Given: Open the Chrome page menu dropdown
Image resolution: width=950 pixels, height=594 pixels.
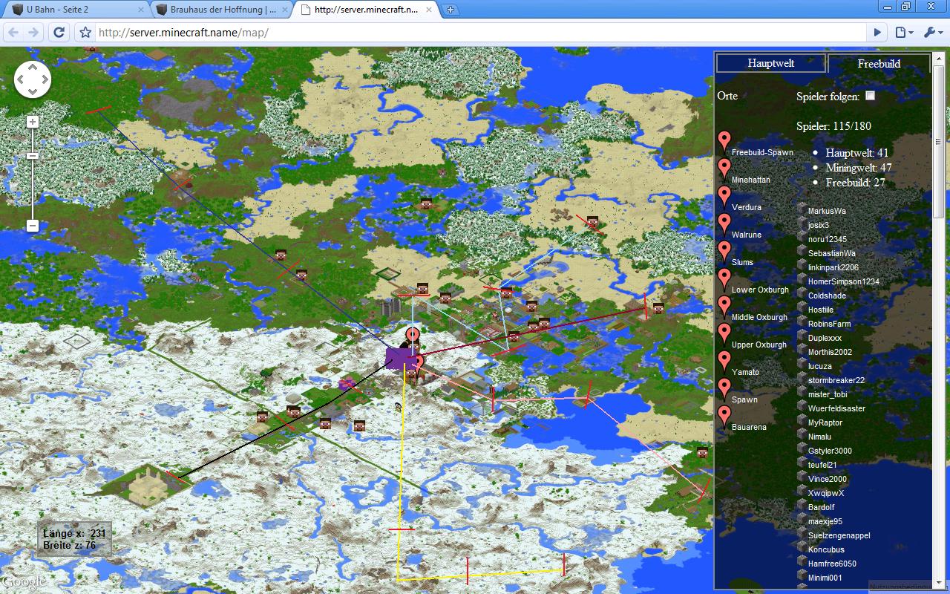Looking at the screenshot, I should (903, 33).
